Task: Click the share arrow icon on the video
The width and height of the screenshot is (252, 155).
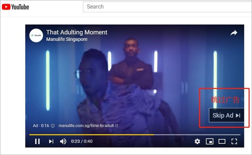Action: [x=234, y=33]
